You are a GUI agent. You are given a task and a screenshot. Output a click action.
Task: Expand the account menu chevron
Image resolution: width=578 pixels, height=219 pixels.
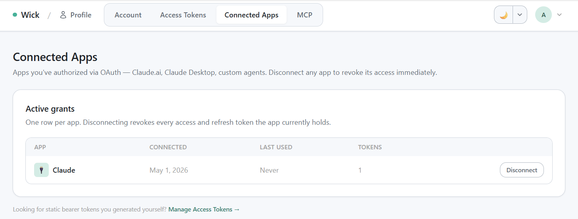tap(559, 15)
